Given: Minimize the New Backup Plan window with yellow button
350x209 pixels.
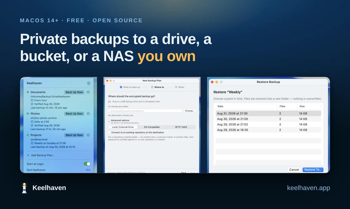Looking at the screenshot, I should coord(111,81).
